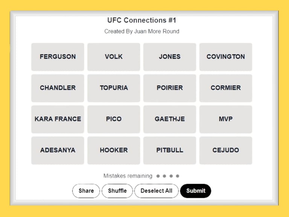The width and height of the screenshot is (289, 217).
Task: Submit the selected group
Action: (196, 191)
